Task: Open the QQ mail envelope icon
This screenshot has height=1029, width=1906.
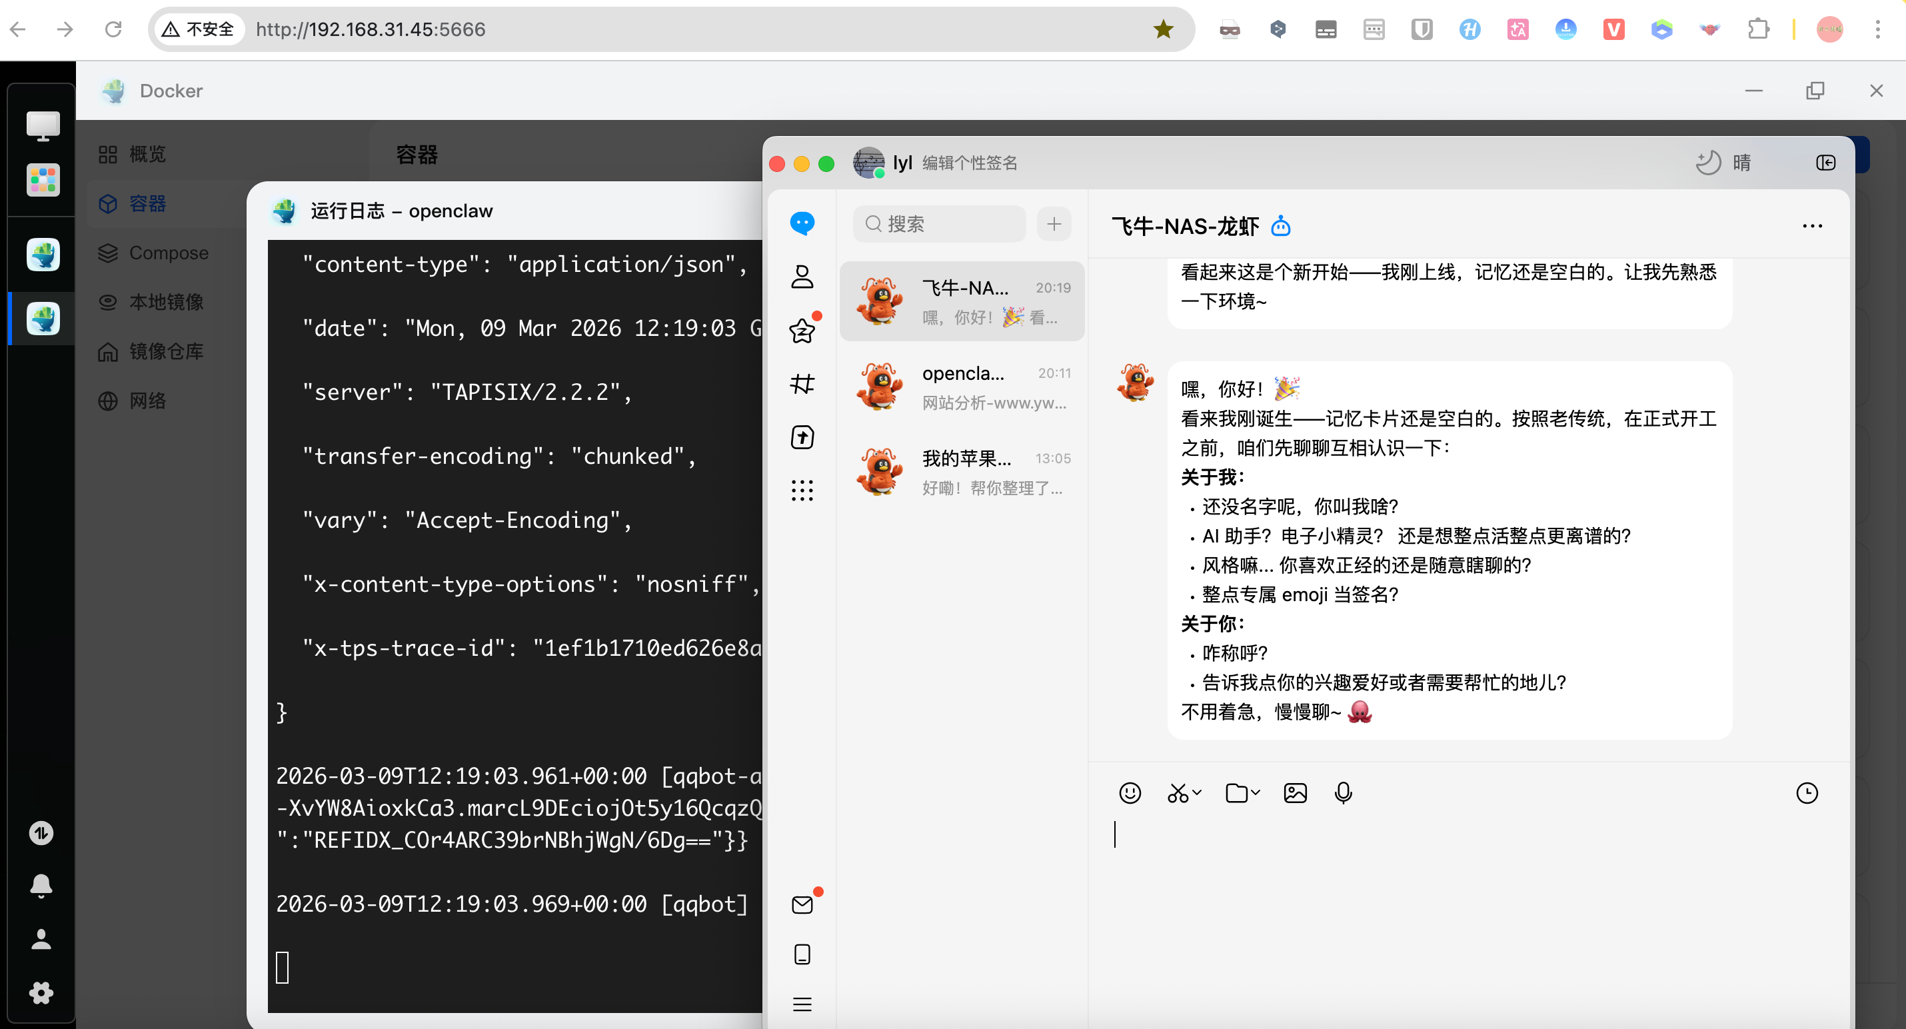Action: point(802,905)
